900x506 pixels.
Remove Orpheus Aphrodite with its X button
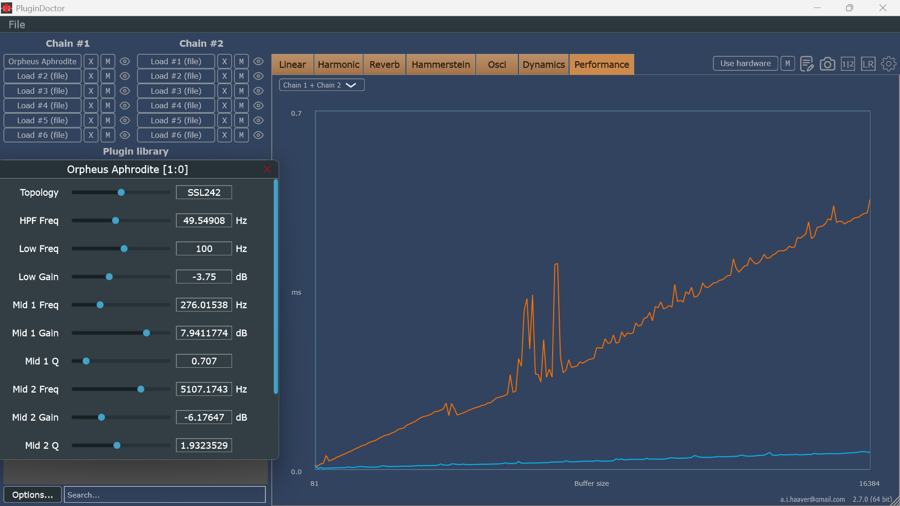pos(91,61)
